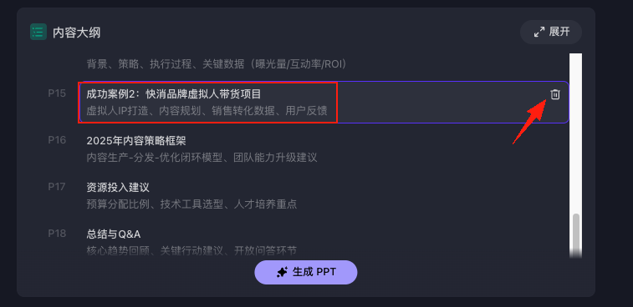
Task: Click the expand arrows icon beside 展开
Action: coord(539,32)
